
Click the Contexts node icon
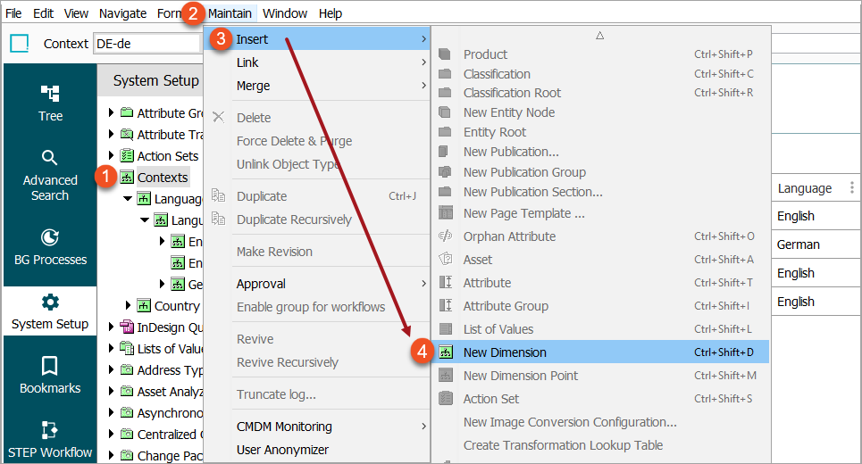127,178
